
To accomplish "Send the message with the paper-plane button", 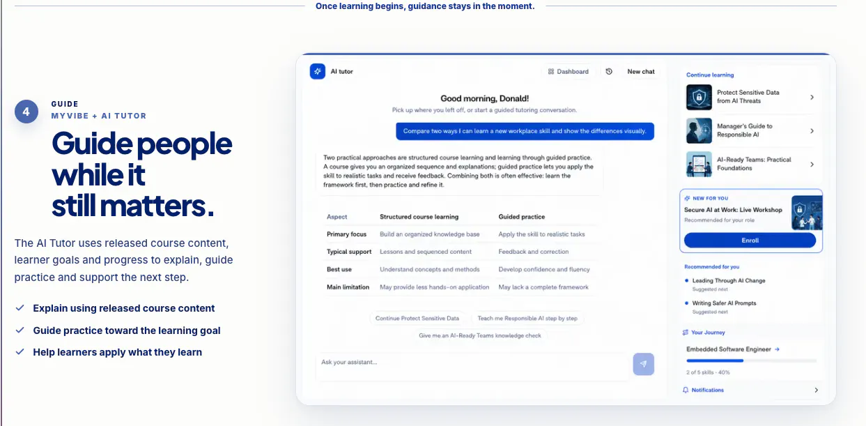I will [643, 364].
